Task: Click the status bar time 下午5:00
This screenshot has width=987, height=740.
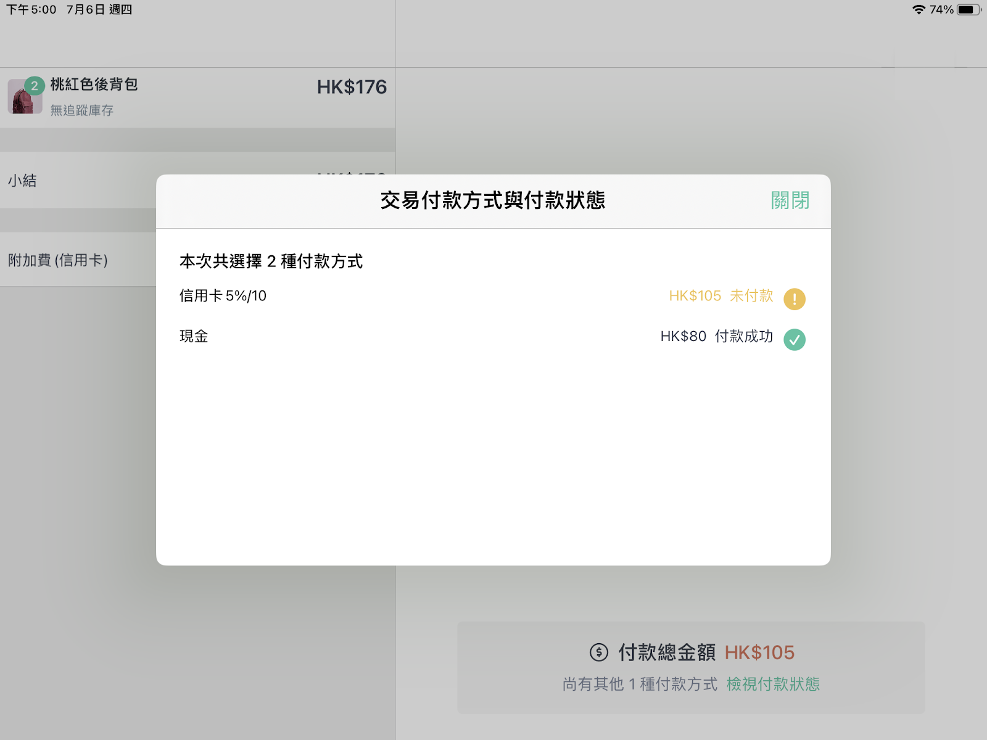Action: pyautogui.click(x=31, y=9)
